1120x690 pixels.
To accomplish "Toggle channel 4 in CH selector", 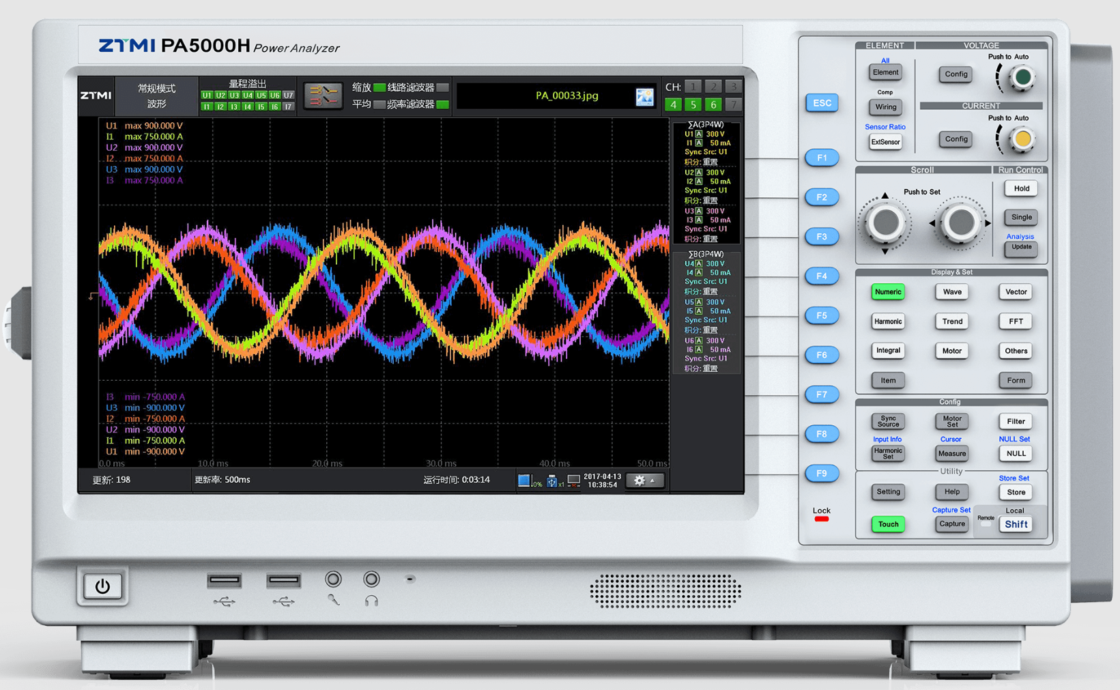I will 674,104.
